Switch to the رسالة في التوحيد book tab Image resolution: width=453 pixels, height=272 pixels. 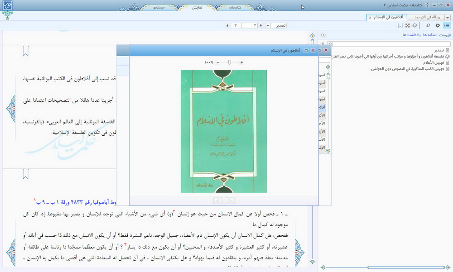point(427,17)
